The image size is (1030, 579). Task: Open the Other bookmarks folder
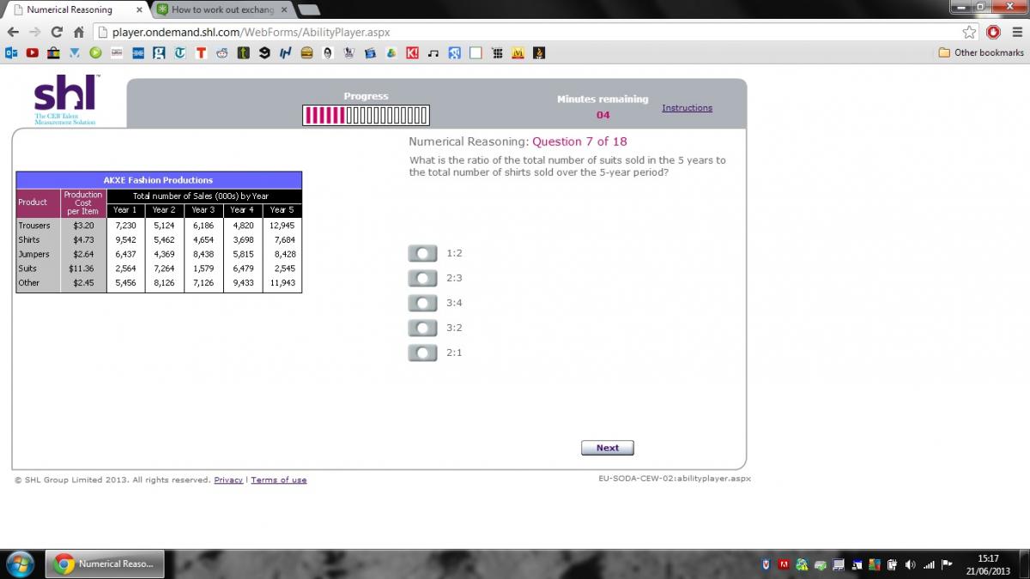[x=981, y=53]
